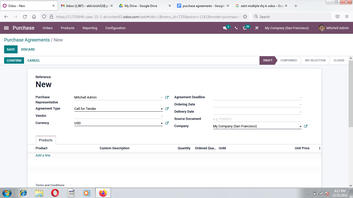
Task: Open external link beside Company field
Action: (x=306, y=126)
